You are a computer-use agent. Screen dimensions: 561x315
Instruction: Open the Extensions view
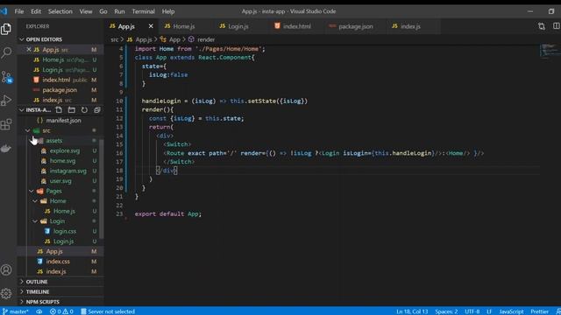(6, 124)
